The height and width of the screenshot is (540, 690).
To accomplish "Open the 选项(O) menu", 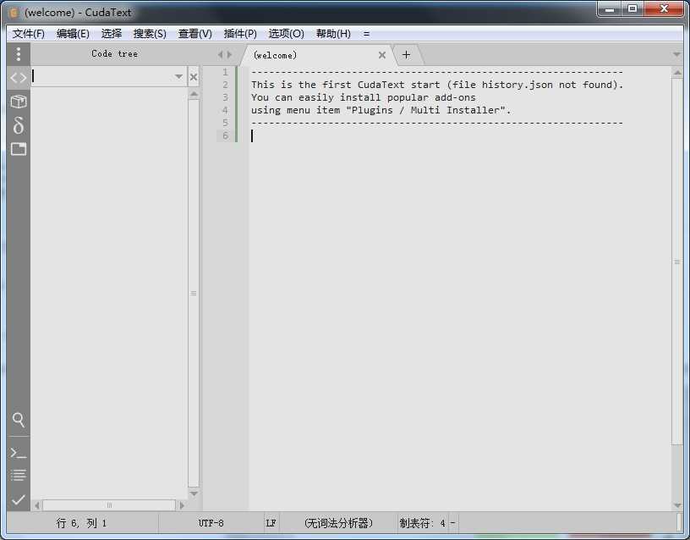I will point(286,34).
